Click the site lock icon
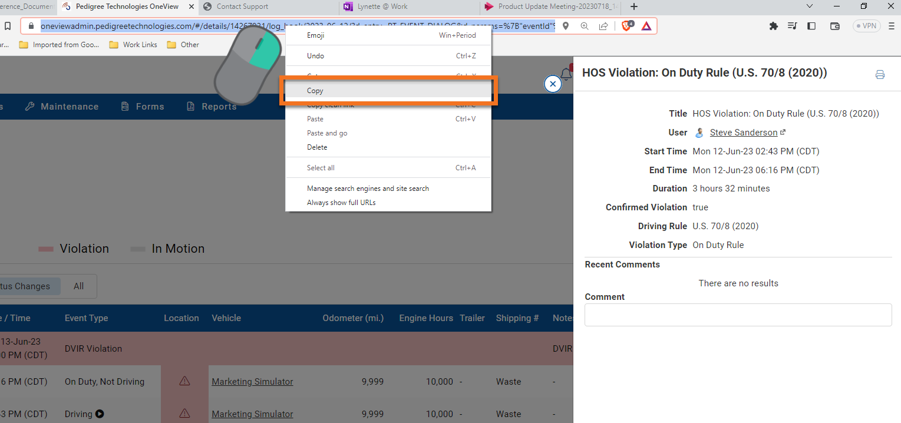901x423 pixels. tap(31, 26)
